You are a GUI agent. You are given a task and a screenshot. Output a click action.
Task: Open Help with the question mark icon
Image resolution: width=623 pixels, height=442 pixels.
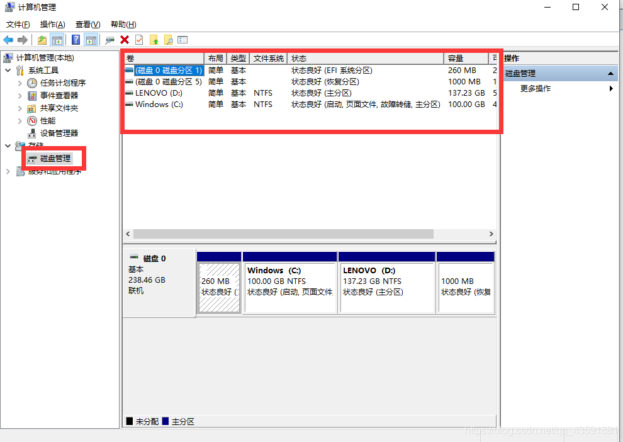point(76,40)
